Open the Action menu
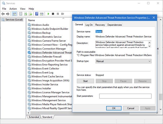Viewport: 163px width, 124px height. tap(13, 9)
